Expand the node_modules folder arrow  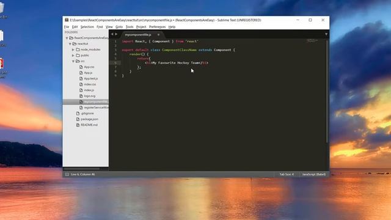(73, 50)
